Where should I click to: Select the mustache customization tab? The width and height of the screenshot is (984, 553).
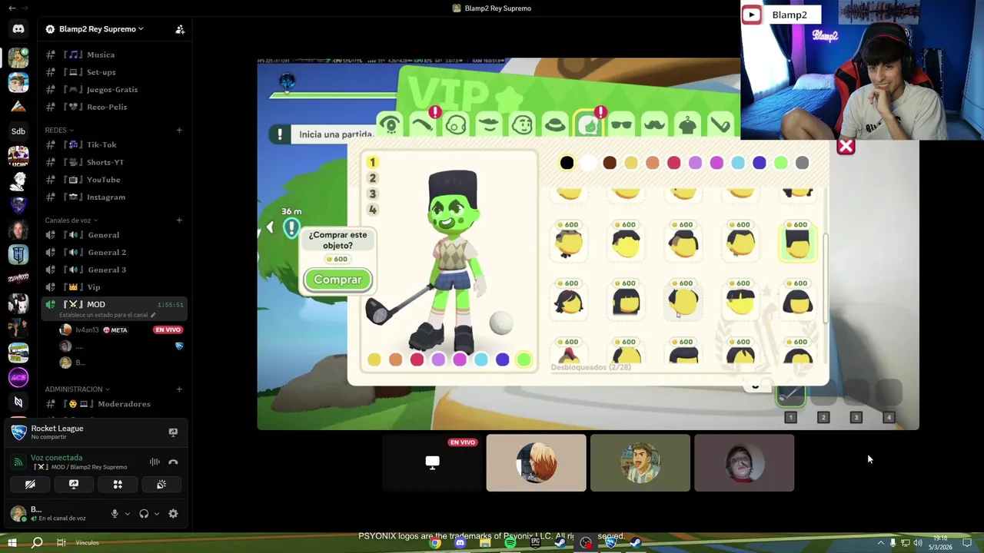click(654, 124)
